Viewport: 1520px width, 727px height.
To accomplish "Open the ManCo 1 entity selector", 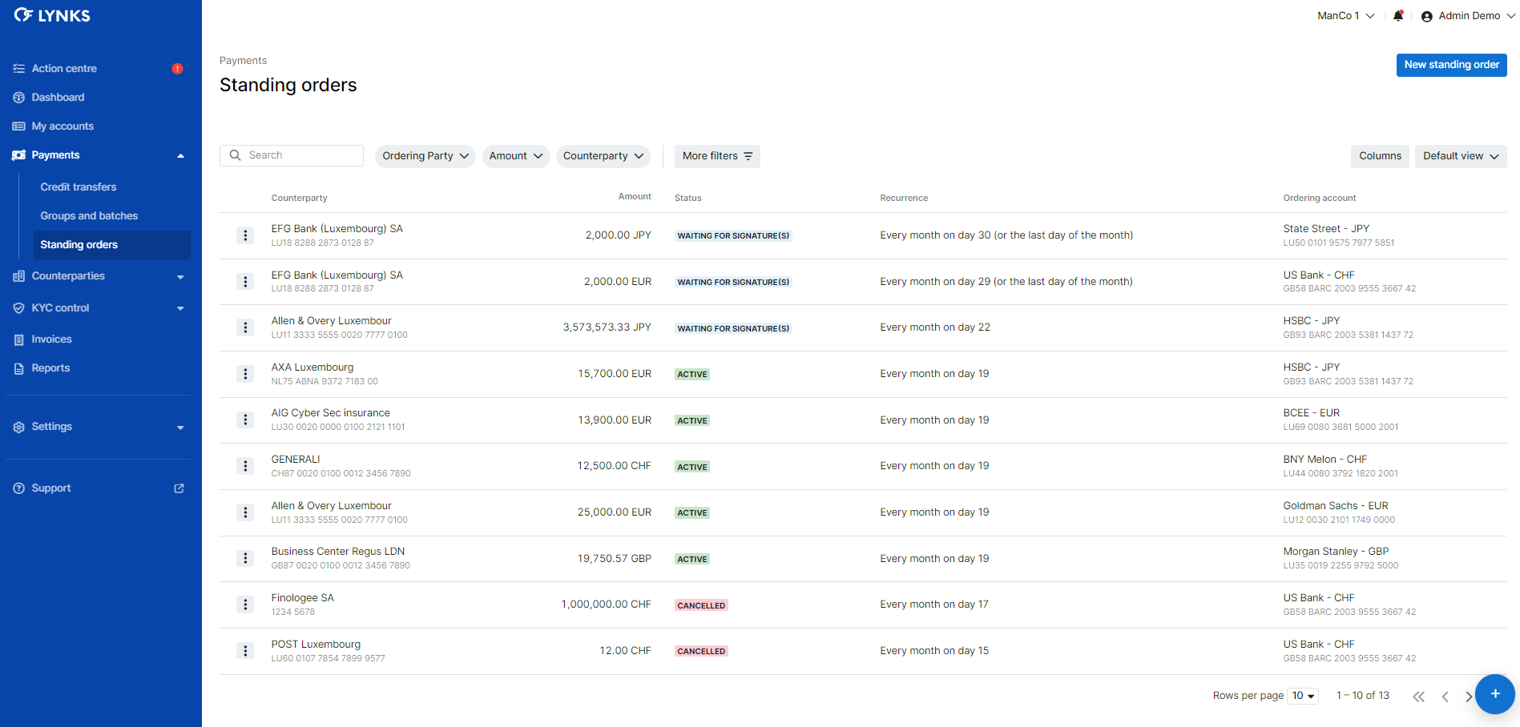I will [x=1346, y=16].
